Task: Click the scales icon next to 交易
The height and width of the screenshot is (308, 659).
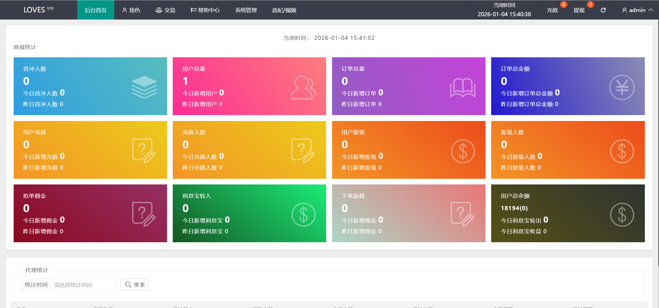Action: [159, 10]
